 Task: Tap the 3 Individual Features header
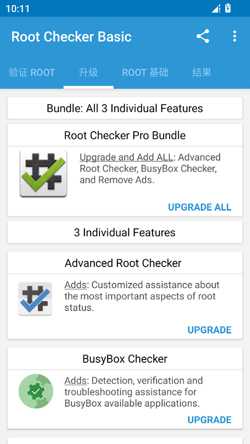point(125,233)
